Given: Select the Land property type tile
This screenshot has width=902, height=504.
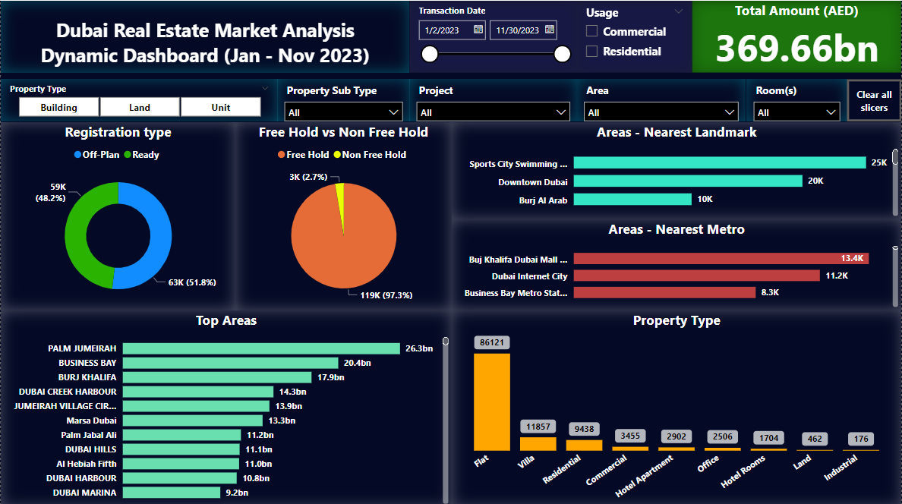Looking at the screenshot, I should tap(140, 107).
